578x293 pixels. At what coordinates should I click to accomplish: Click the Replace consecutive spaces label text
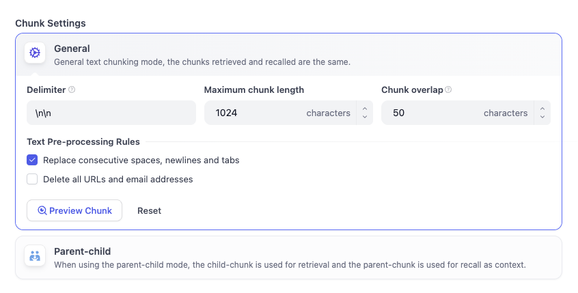tap(141, 161)
